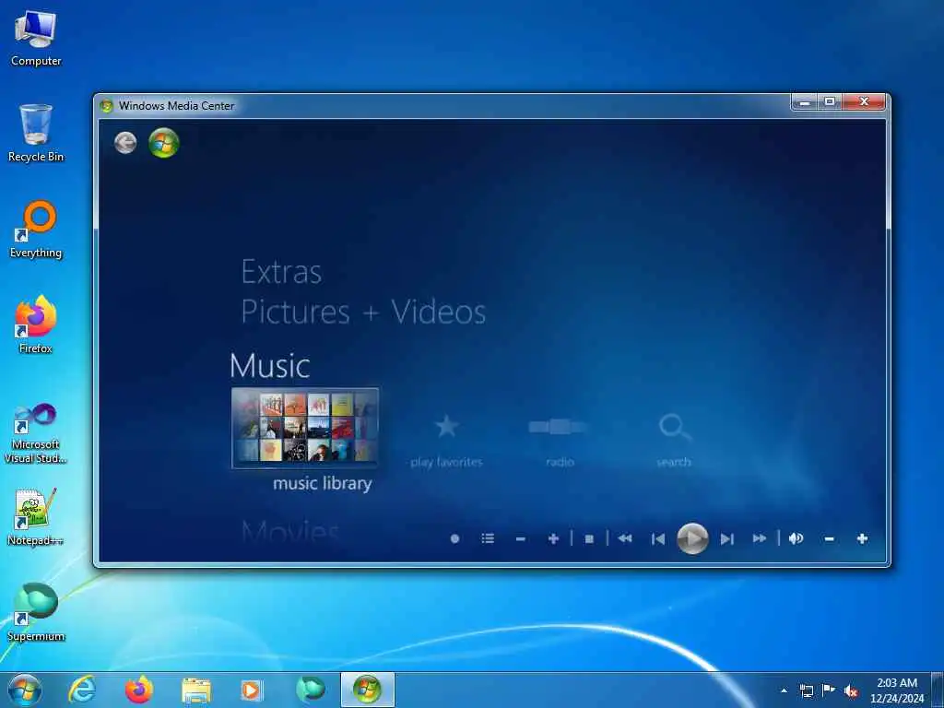Click the music library label
The image size is (944, 708).
(x=322, y=483)
